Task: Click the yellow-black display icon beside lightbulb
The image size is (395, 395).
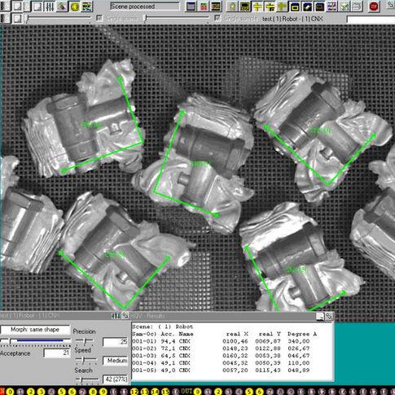Action: [x=245, y=7]
